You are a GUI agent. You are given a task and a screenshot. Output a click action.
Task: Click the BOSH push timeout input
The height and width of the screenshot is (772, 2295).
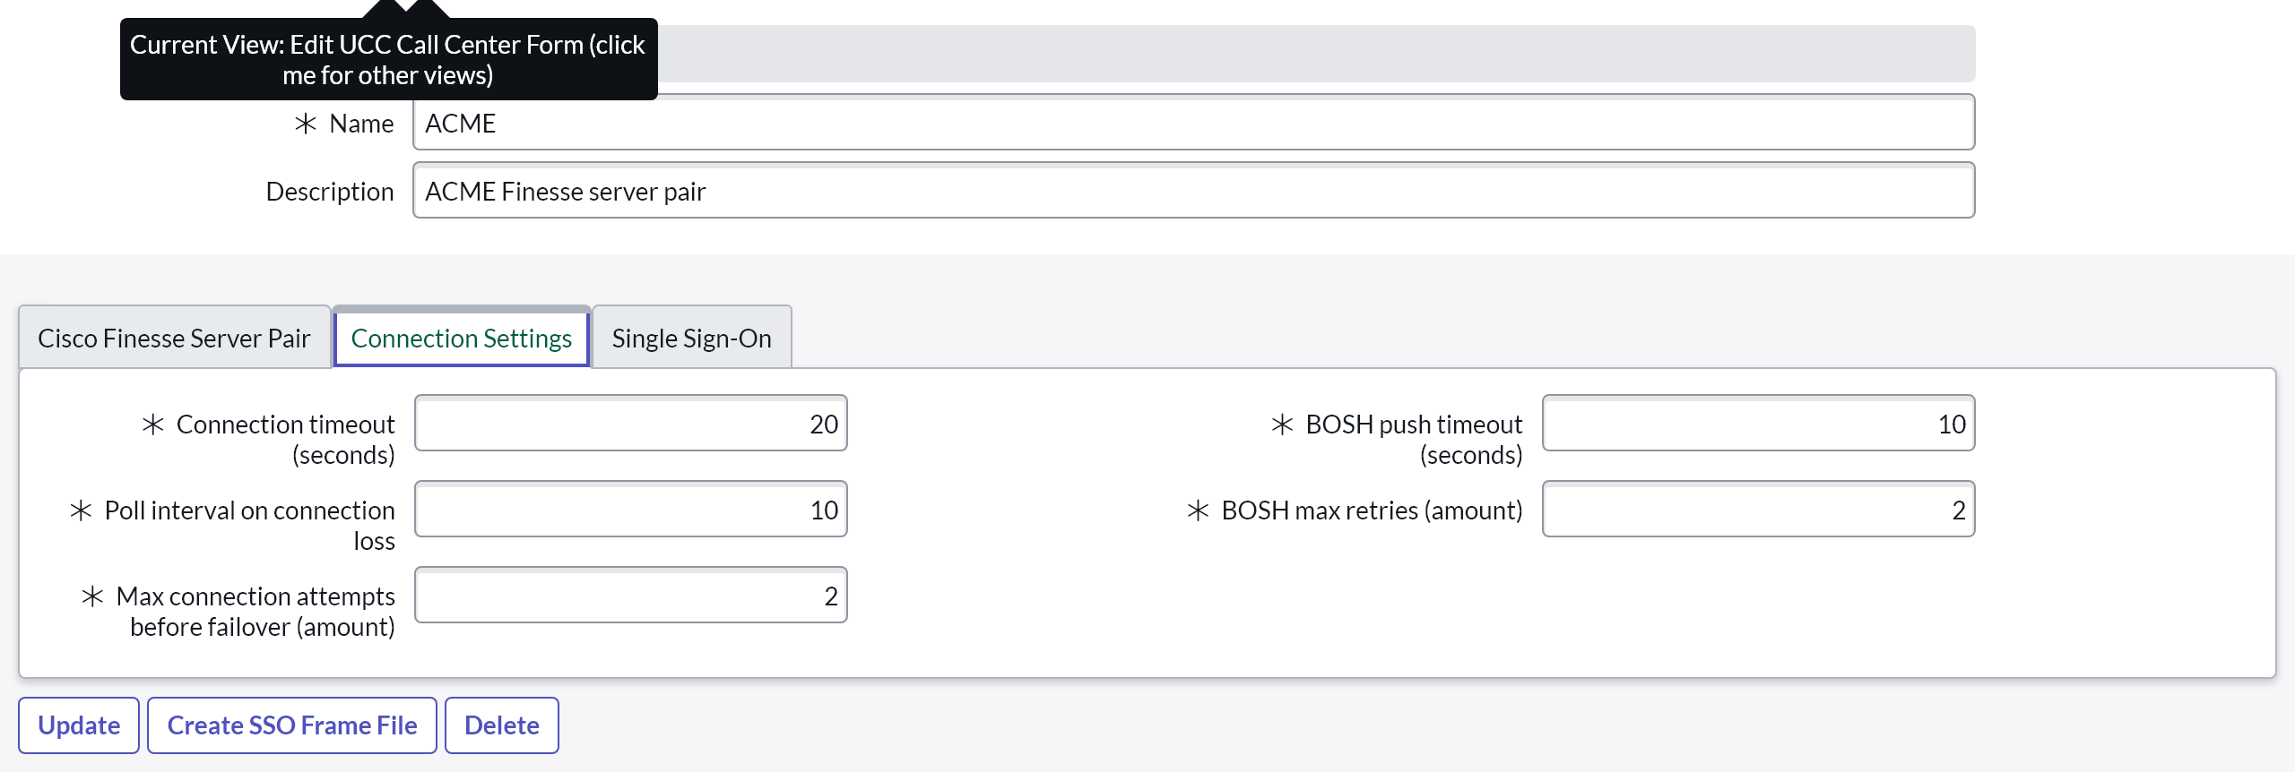[x=1757, y=424]
